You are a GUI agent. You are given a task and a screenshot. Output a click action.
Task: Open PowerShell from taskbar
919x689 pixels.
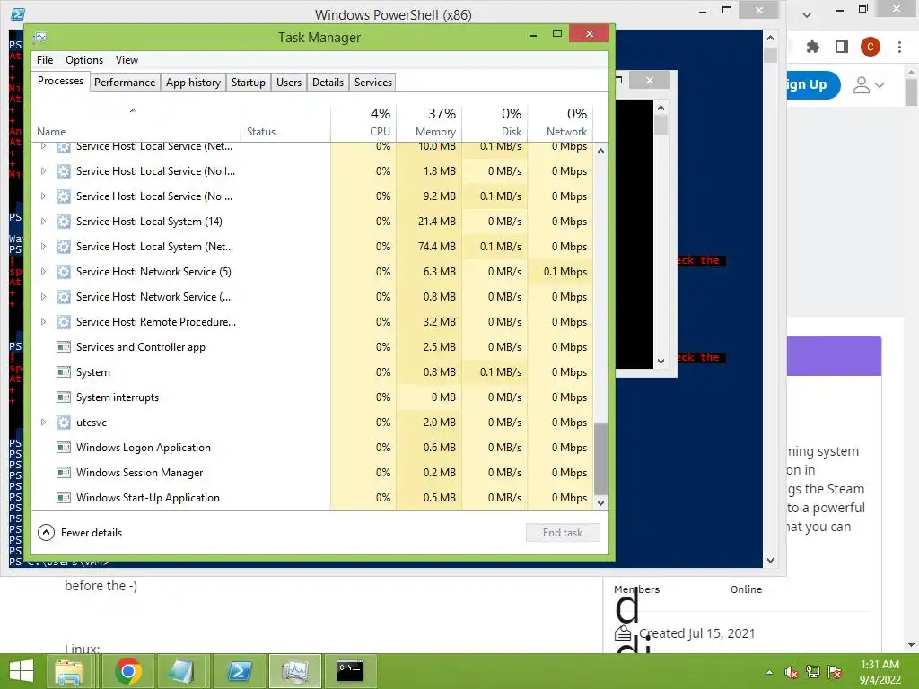tap(239, 671)
